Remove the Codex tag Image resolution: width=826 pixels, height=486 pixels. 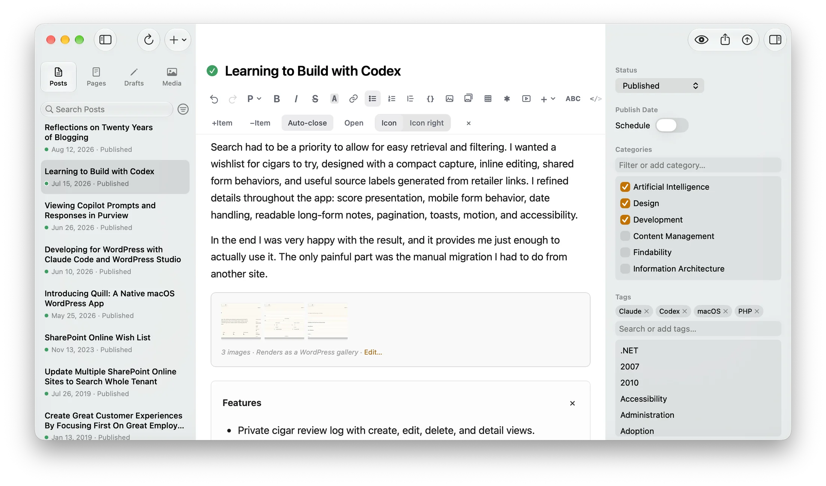pyautogui.click(x=685, y=311)
